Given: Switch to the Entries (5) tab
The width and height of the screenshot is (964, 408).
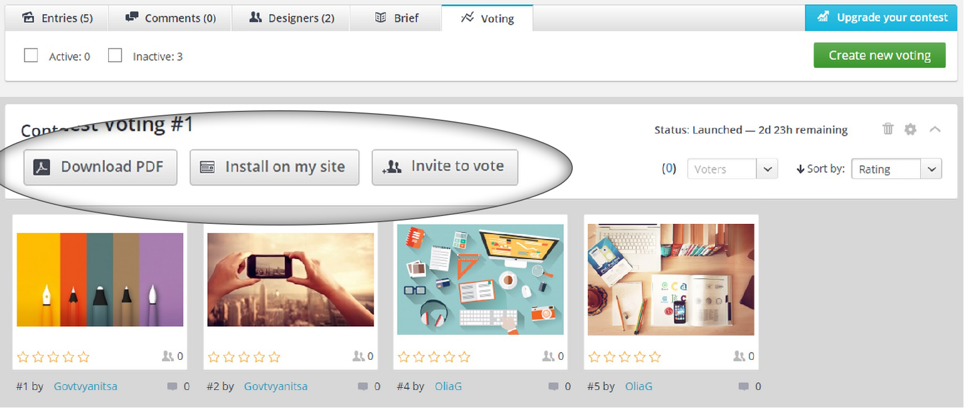Looking at the screenshot, I should click(57, 18).
